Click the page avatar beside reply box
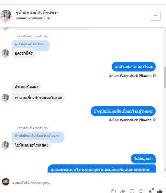This screenshot has height=193, width=166. [6, 182]
